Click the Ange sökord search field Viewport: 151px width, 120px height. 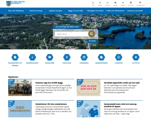(71, 34)
